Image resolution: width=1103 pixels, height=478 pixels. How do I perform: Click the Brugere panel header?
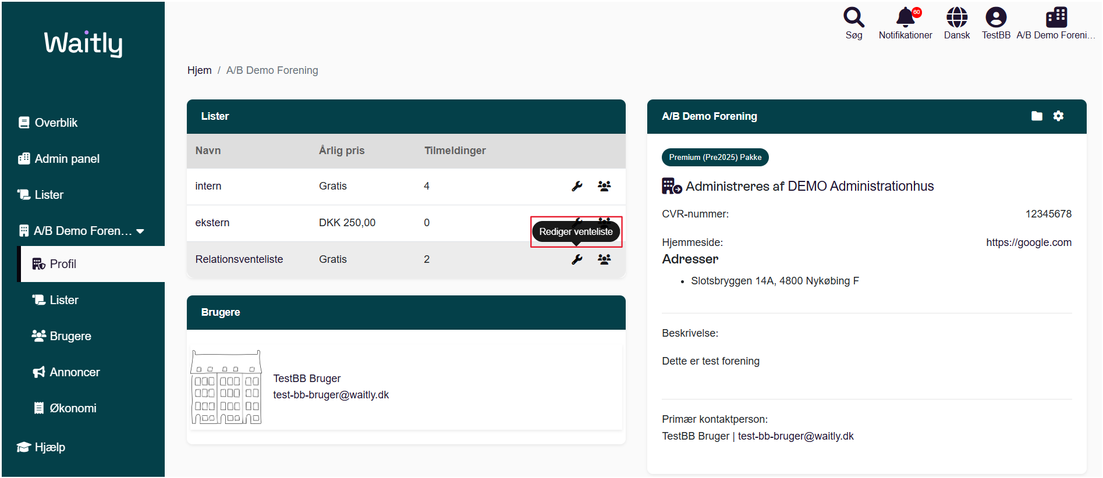tap(406, 312)
